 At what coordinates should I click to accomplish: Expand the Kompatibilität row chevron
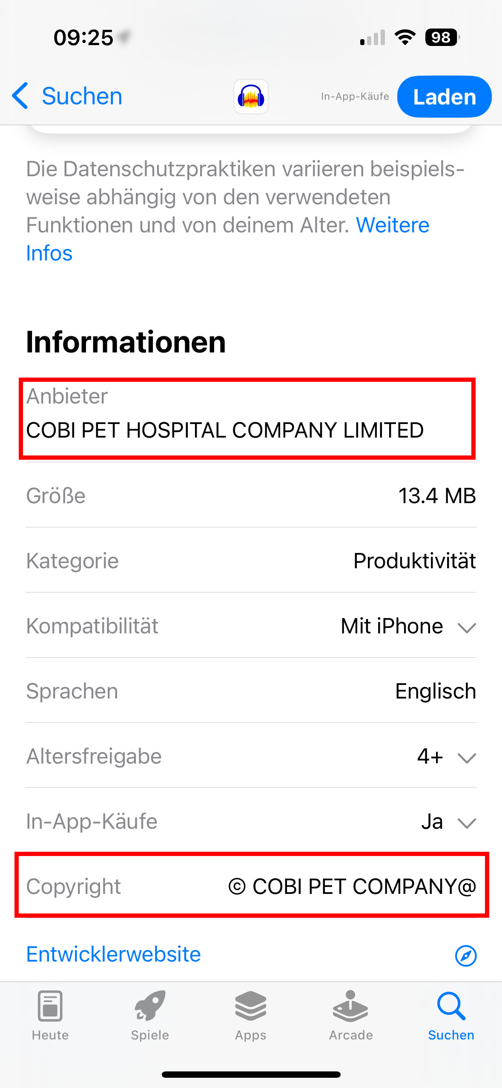(x=467, y=627)
